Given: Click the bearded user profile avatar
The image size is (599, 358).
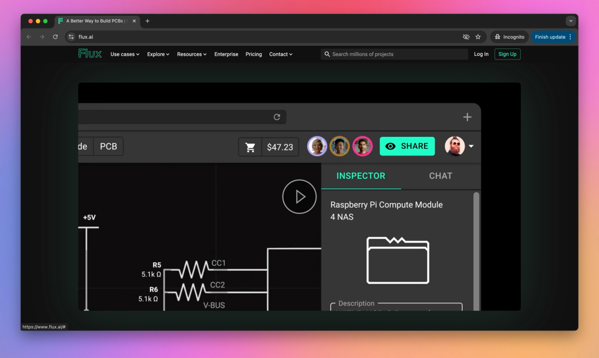Looking at the screenshot, I should pyautogui.click(x=455, y=146).
